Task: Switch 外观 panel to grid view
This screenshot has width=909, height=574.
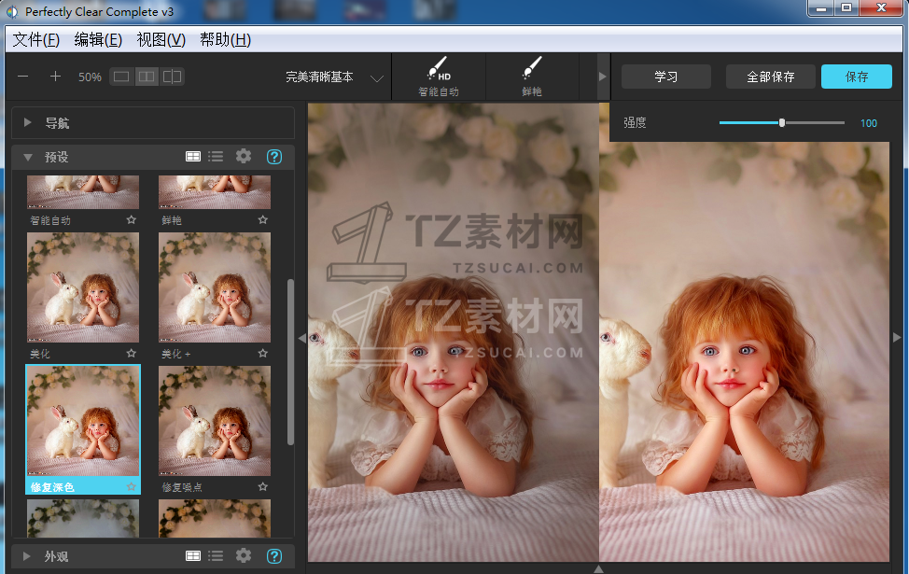Action: point(193,556)
